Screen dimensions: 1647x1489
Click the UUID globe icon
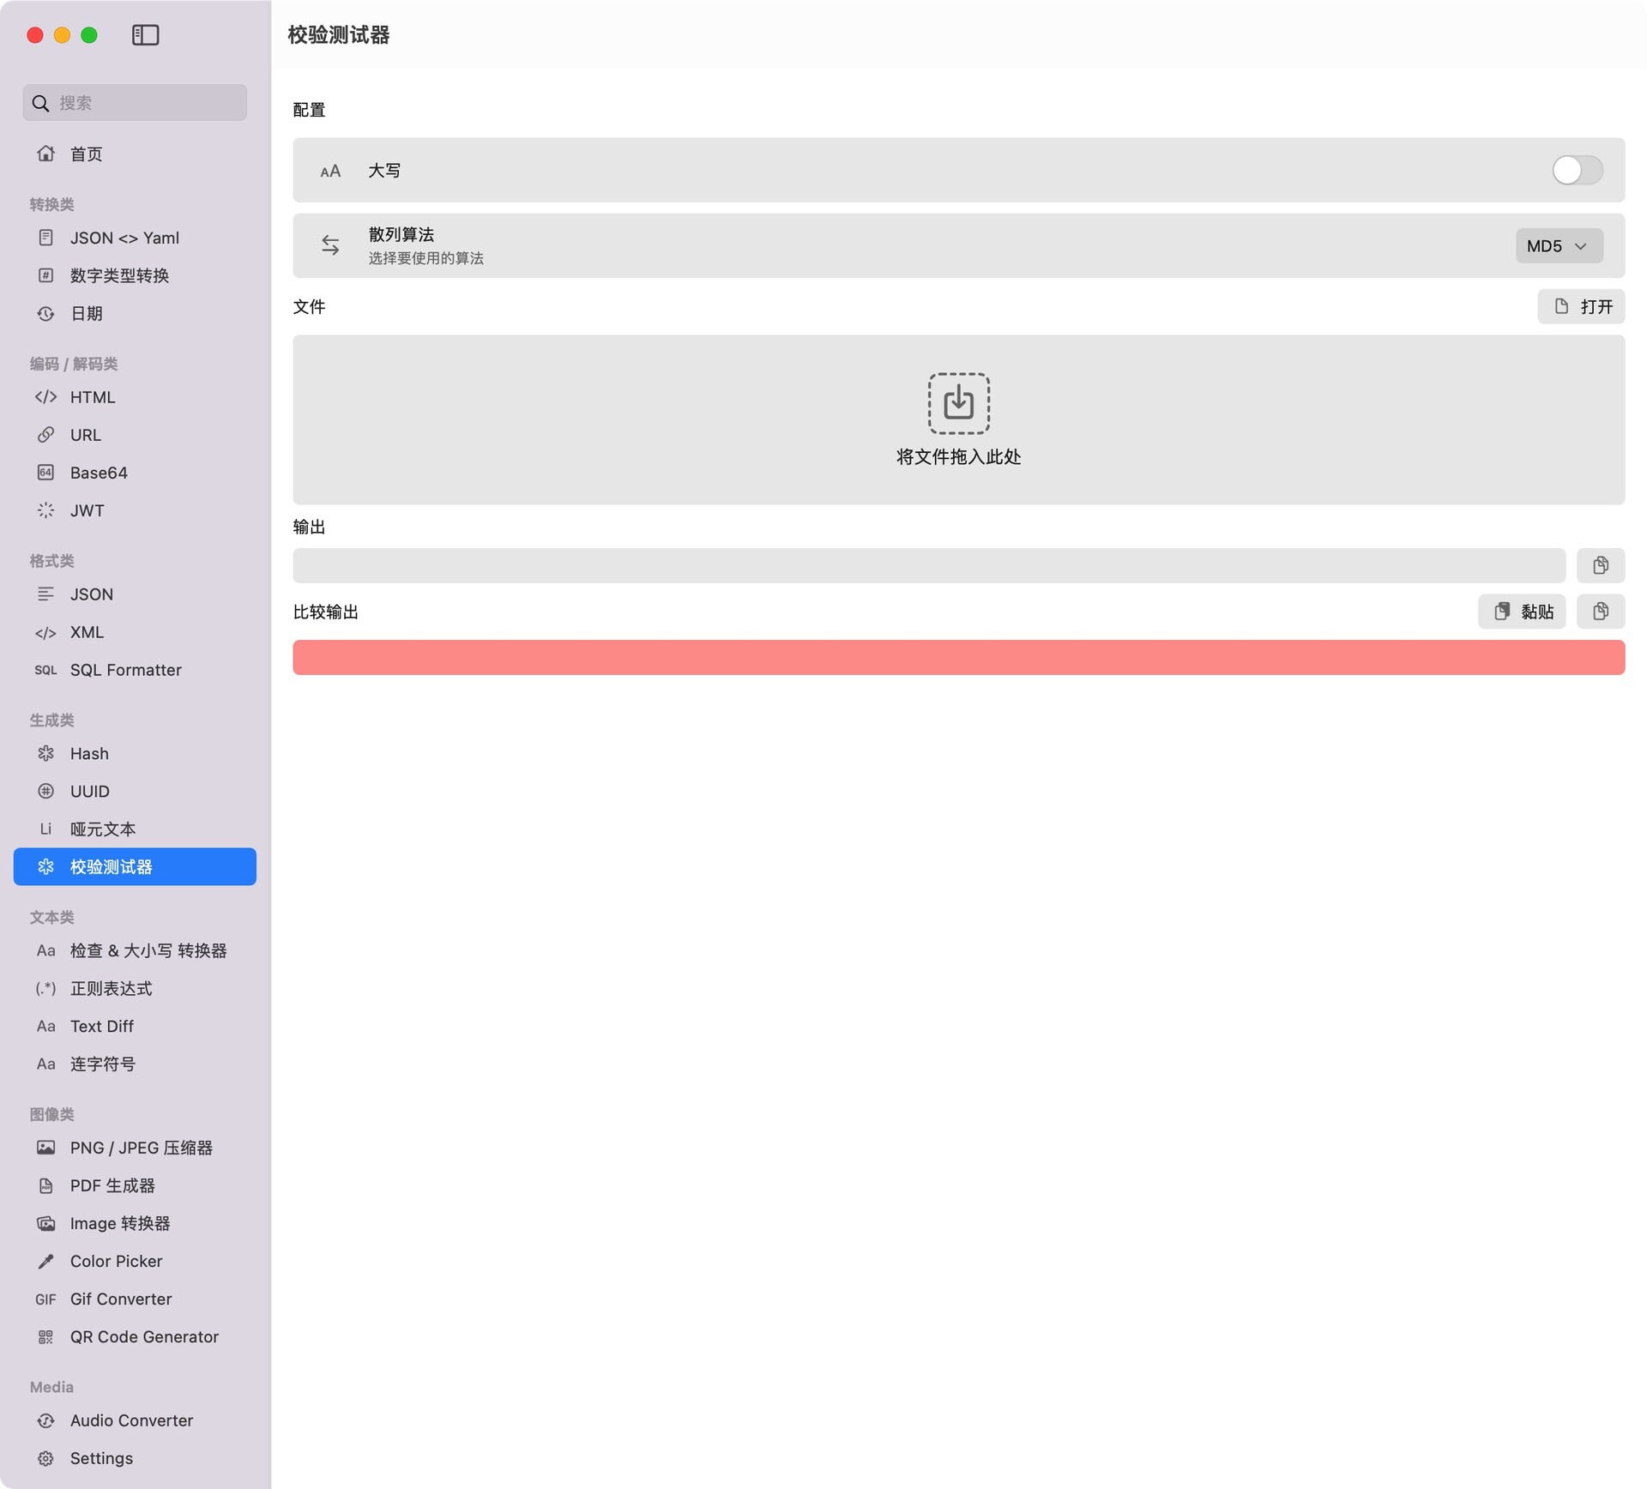[x=45, y=792]
